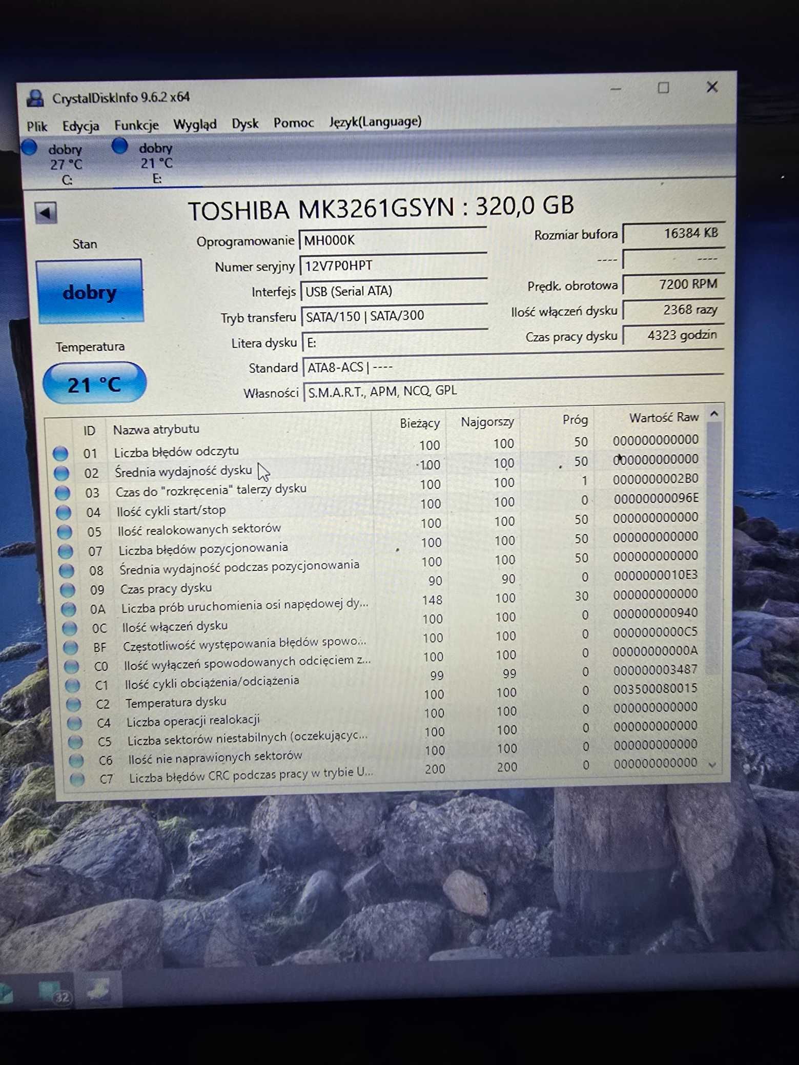Click the Bieżący column header
The height and width of the screenshot is (1065, 799).
(420, 423)
